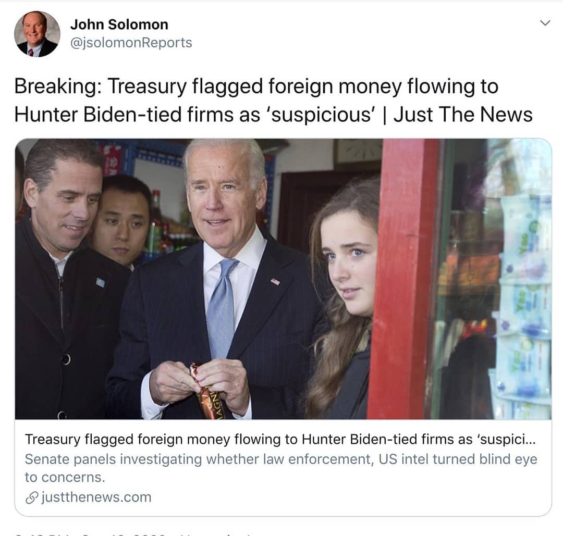Select the tweet text starting with Breaking
This screenshot has width=563, height=536.
[x=273, y=101]
